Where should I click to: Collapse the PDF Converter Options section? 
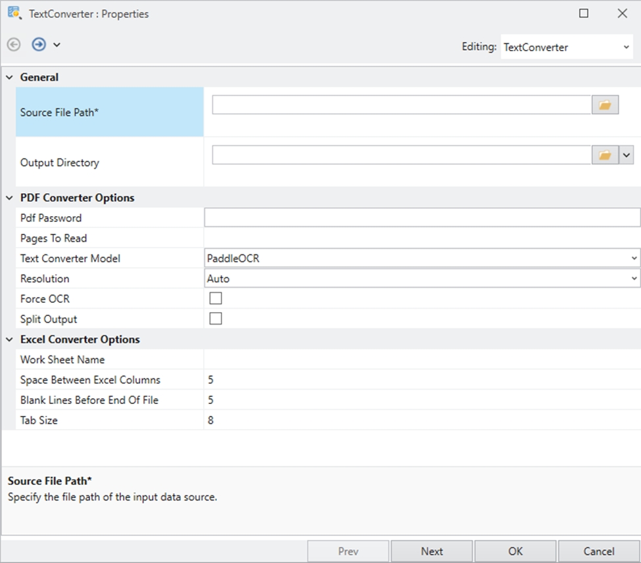pyautogui.click(x=9, y=198)
